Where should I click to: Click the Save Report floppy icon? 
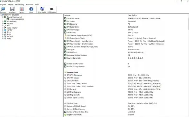(x=12, y=9)
